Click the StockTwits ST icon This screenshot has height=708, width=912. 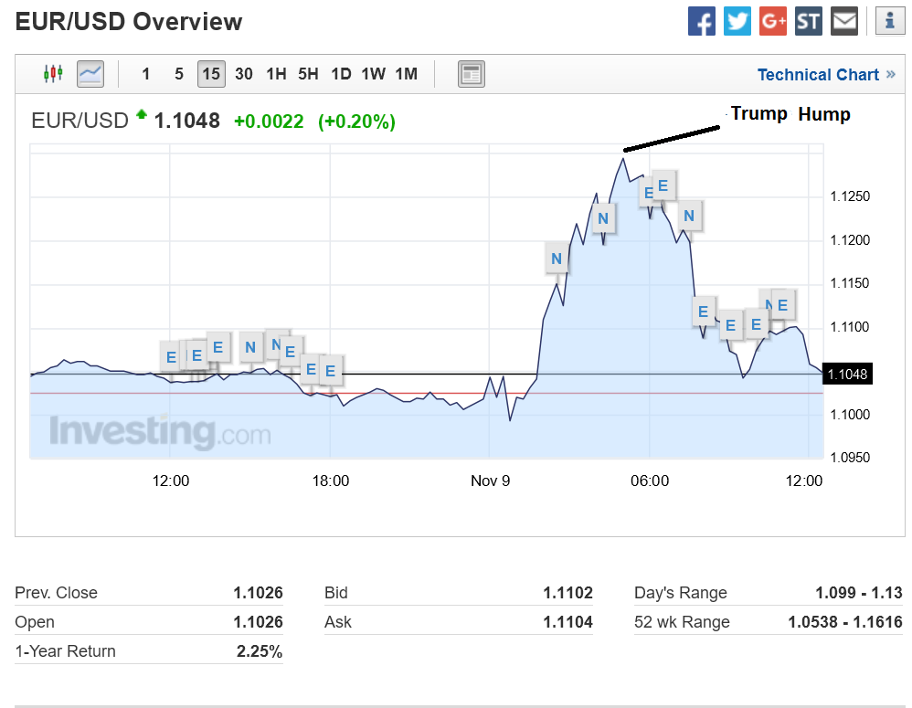809,21
